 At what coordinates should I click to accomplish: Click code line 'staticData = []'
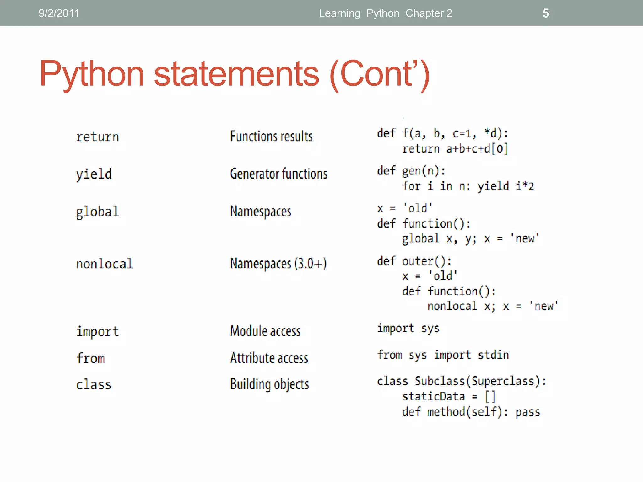point(449,397)
